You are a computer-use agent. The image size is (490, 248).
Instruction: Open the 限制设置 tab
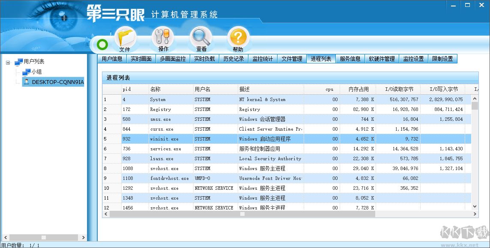point(442,59)
